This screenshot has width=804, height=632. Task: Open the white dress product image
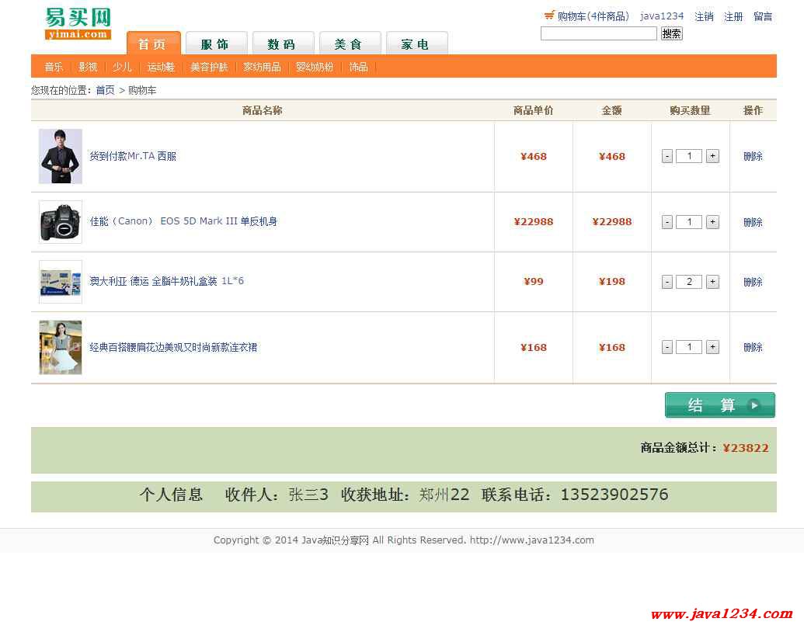point(61,347)
